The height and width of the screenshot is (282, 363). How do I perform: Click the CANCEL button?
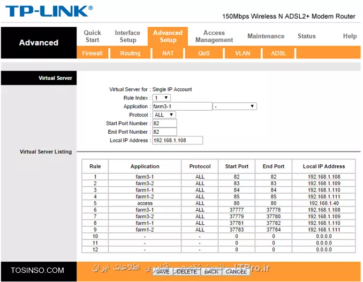(x=236, y=272)
